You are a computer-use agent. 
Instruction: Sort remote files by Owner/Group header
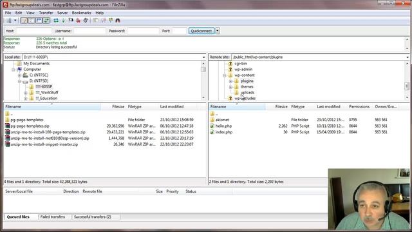tap(386, 106)
